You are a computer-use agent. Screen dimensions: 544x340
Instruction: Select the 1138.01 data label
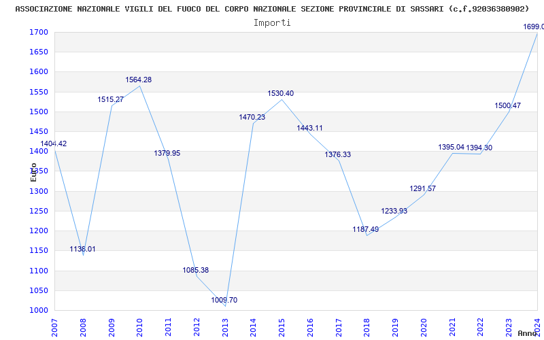click(x=82, y=249)
